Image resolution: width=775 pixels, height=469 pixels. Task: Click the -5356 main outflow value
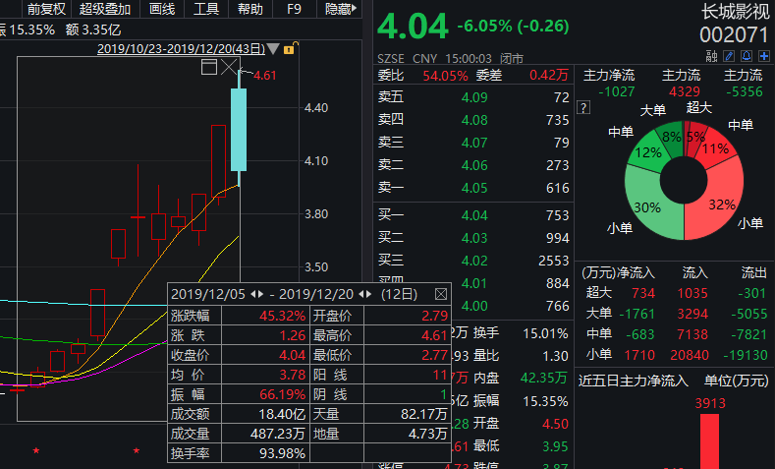[x=745, y=92]
